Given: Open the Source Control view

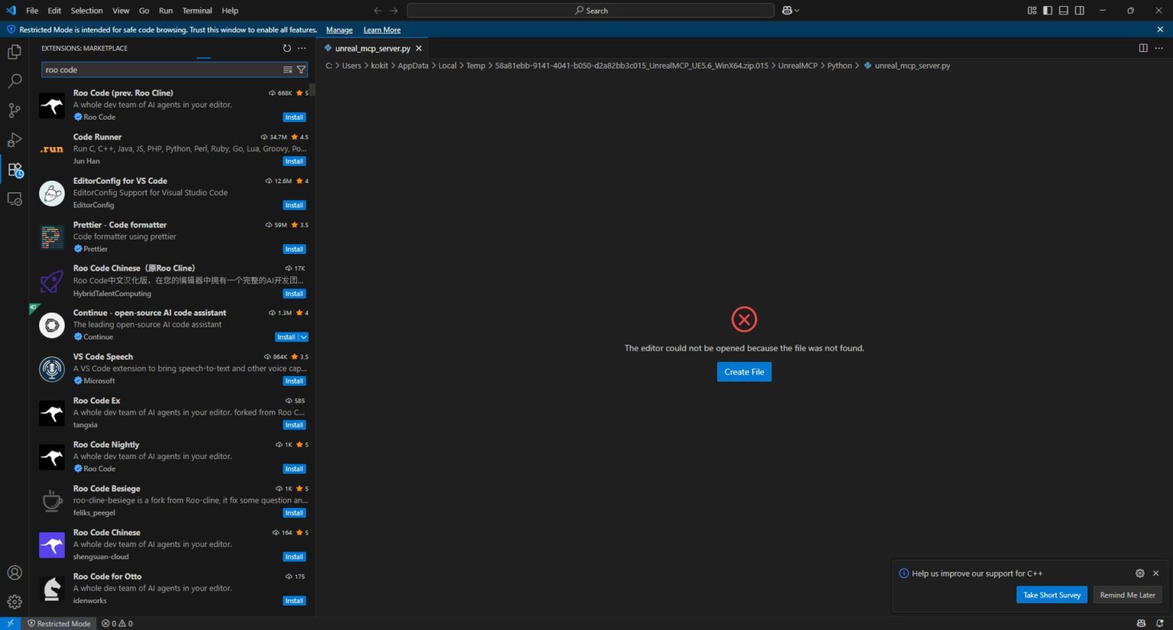Looking at the screenshot, I should point(15,111).
